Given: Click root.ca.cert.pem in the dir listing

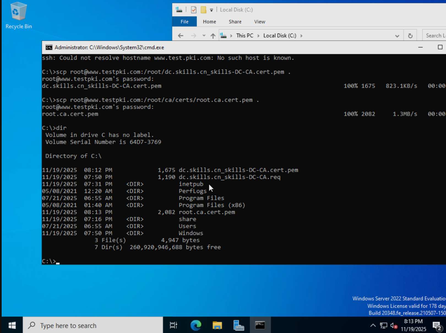Looking at the screenshot, I should coord(207,212).
